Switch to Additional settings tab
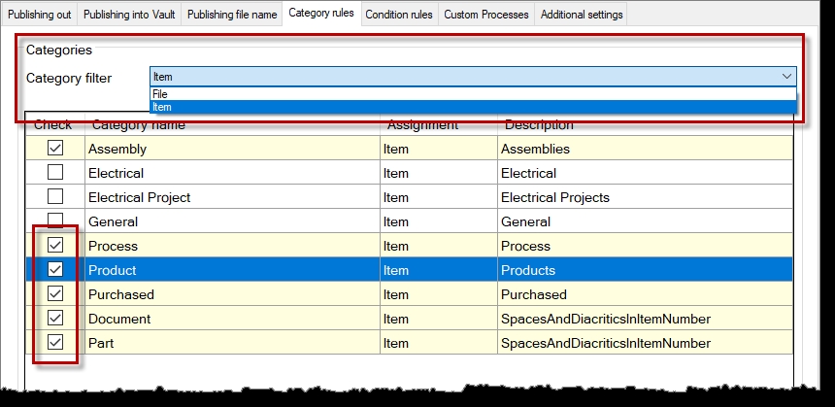The image size is (835, 407). point(581,15)
